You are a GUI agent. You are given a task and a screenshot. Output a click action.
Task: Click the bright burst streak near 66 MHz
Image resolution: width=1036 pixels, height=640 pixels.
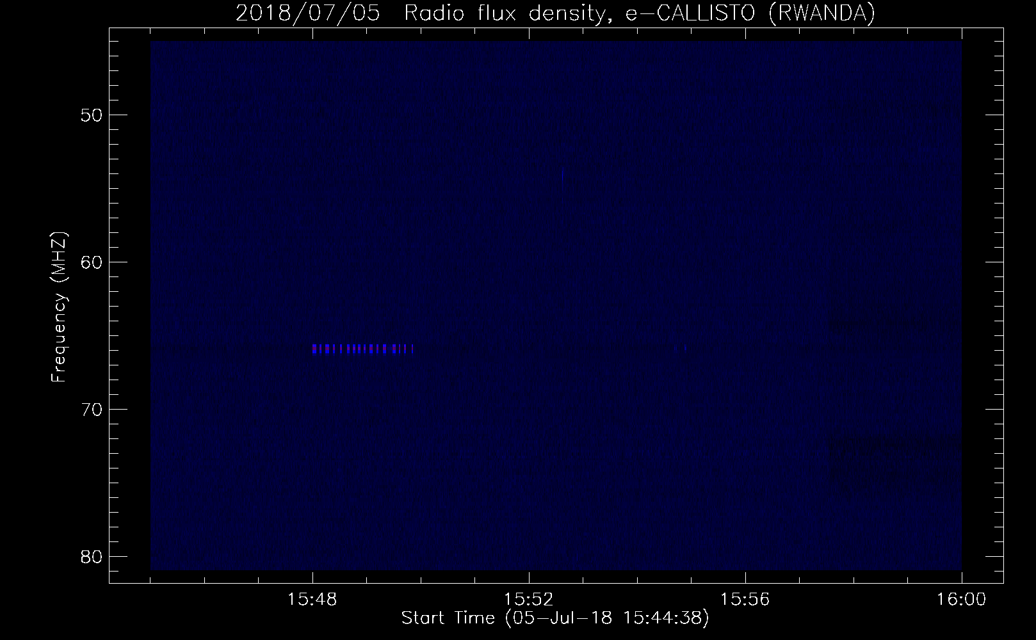pyautogui.click(x=363, y=349)
